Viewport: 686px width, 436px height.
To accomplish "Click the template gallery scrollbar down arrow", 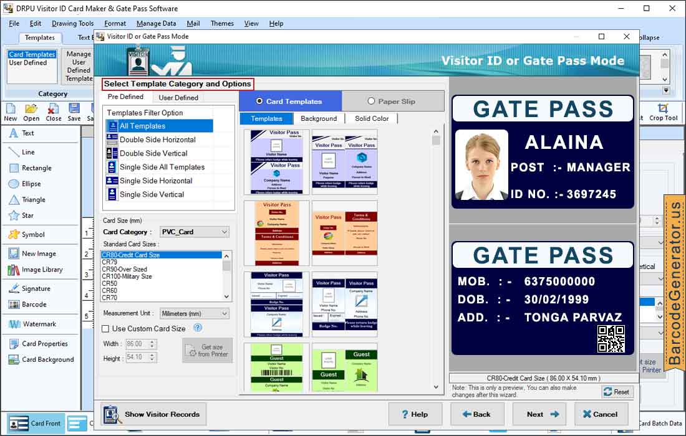I will [x=436, y=387].
